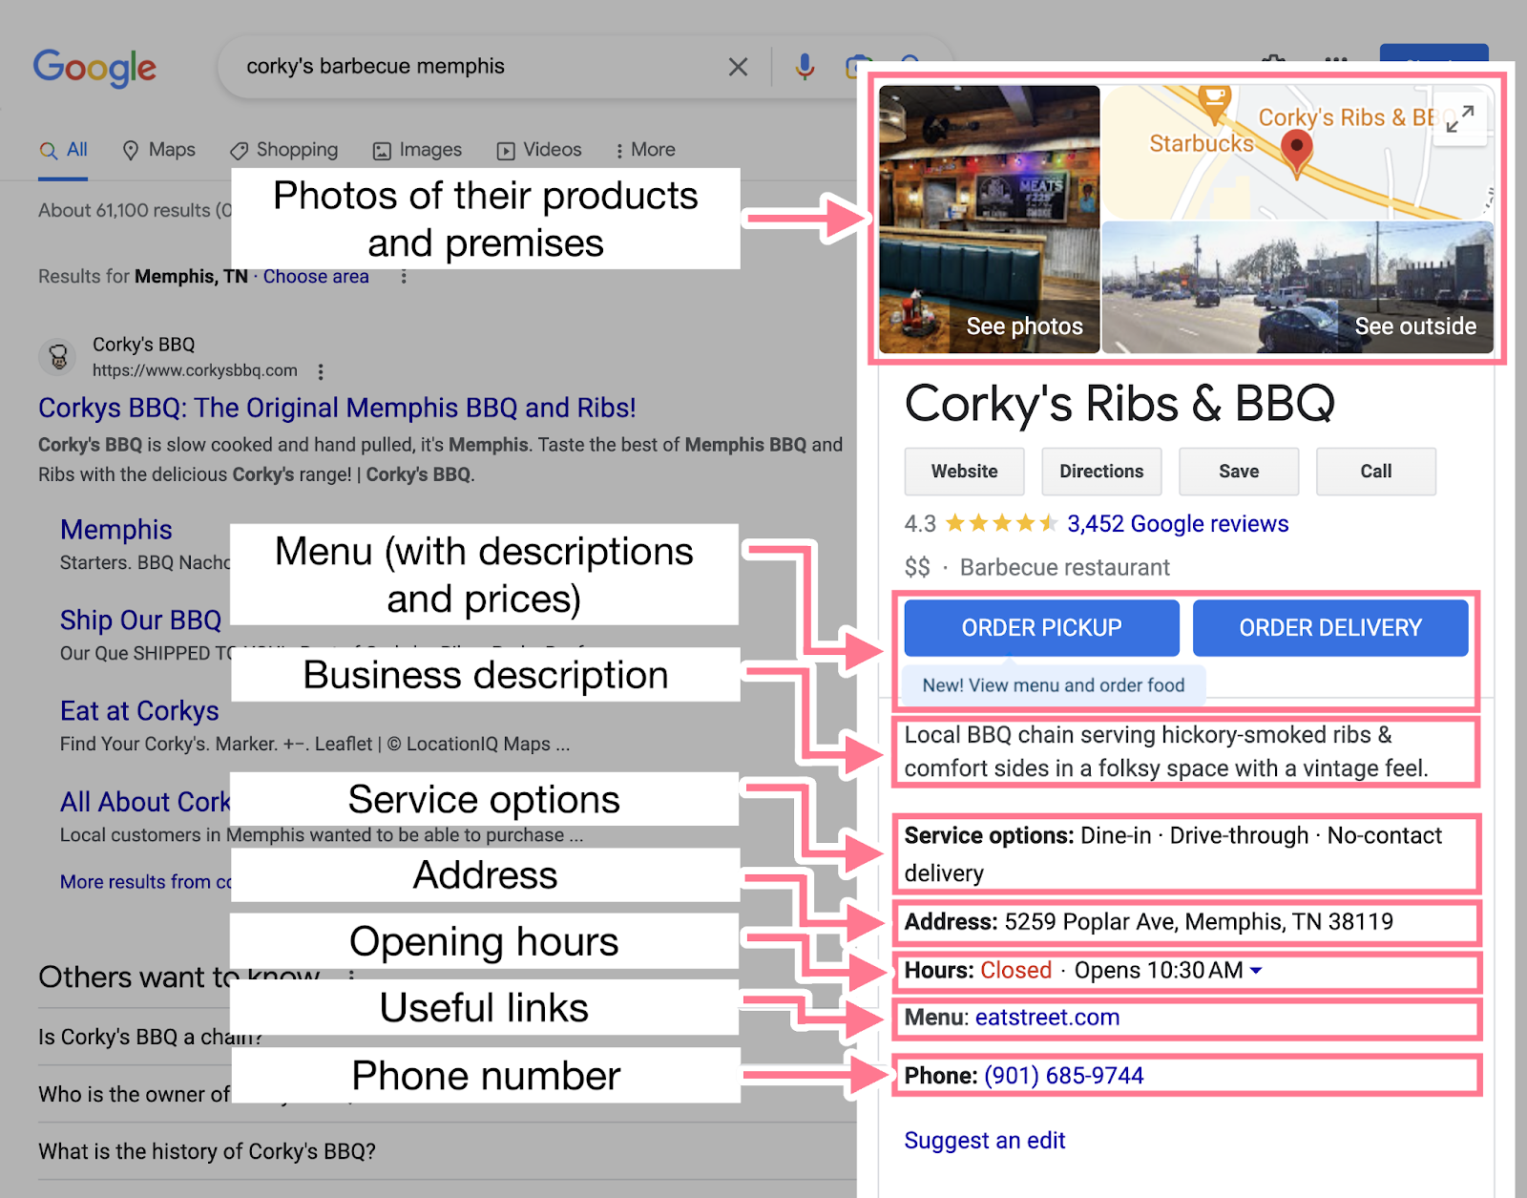Screen dimensions: 1527x1198
Task: Open Corkys BBQ: The Original Memphis BBQ result
Action: 337,408
